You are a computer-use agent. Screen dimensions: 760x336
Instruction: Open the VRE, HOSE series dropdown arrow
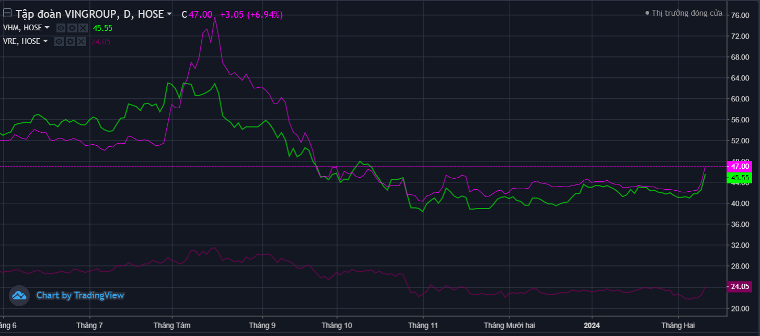(45, 41)
